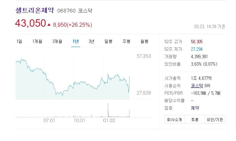Click the red up-arrow price change icon
Image resolution: width=236 pixels, height=141 pixels.
pos(49,25)
